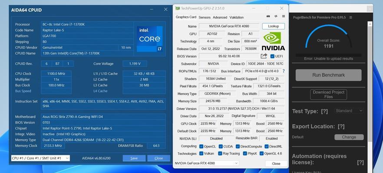Click the Resizable BAR Enabled value
The image size is (383, 173).
pos(272,138)
